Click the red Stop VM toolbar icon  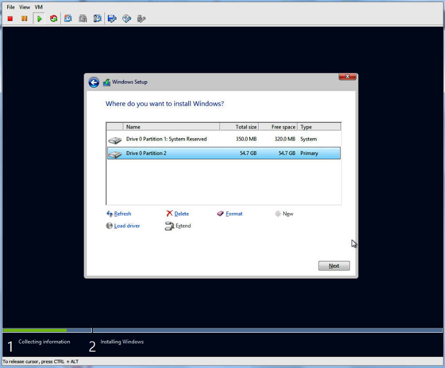coord(10,19)
